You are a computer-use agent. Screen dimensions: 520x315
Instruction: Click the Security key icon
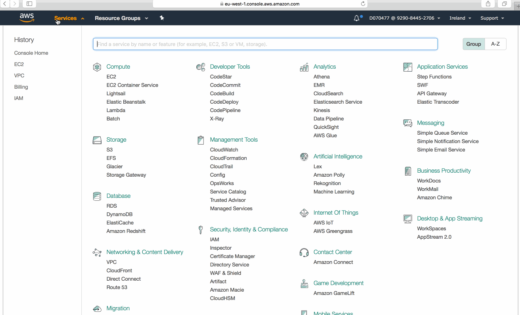[201, 230]
